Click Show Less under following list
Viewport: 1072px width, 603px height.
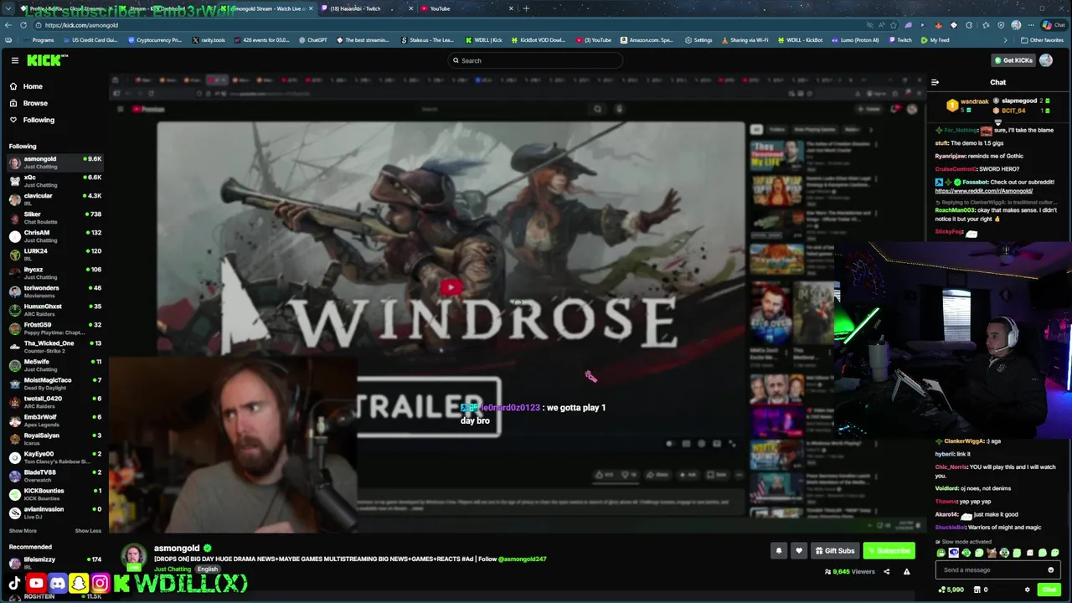(88, 530)
